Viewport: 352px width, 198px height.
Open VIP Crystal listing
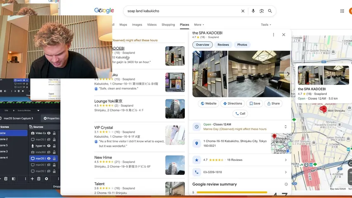click(104, 127)
